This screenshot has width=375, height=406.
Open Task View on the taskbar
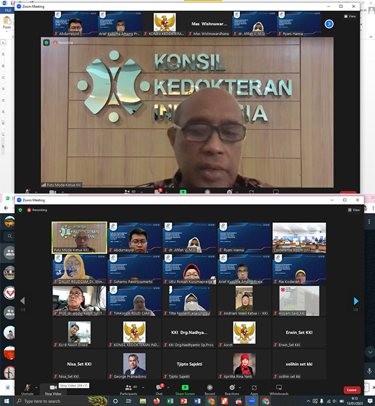pos(129,401)
